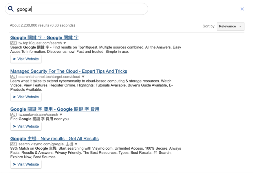The width and height of the screenshot is (253, 173).
Task: Click the Ad badge beside searchitchannel.techtarget.com
Action: tap(13, 77)
